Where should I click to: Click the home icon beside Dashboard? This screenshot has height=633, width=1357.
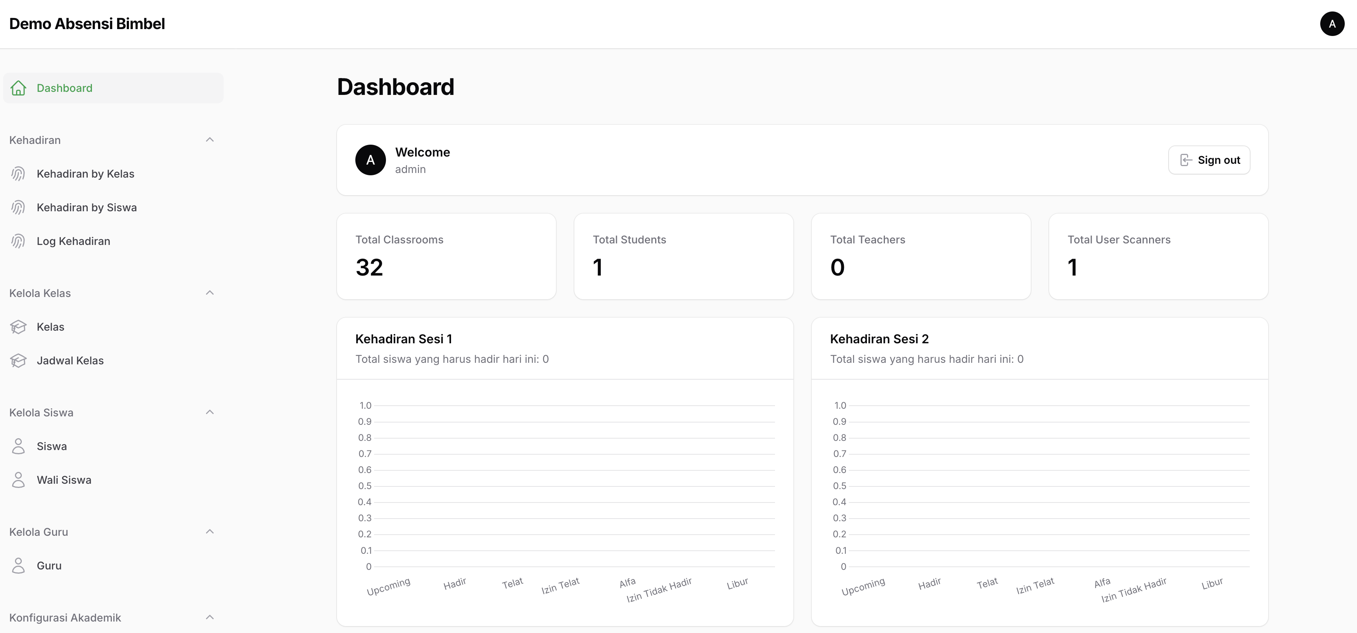[x=18, y=88]
